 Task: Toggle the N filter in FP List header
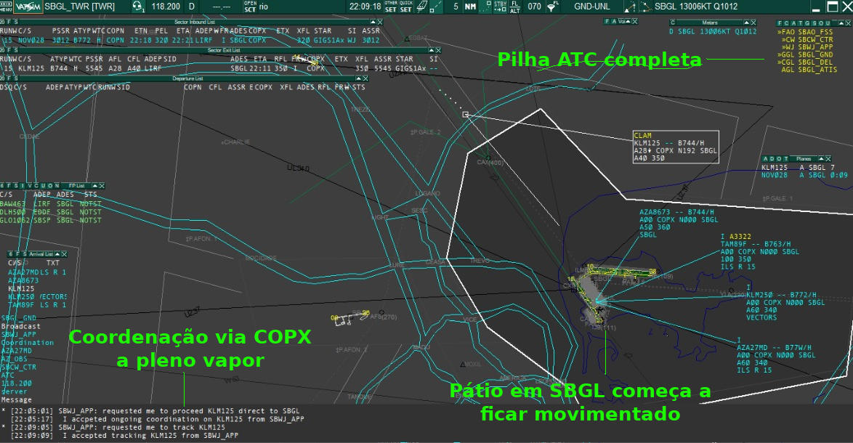[57, 186]
